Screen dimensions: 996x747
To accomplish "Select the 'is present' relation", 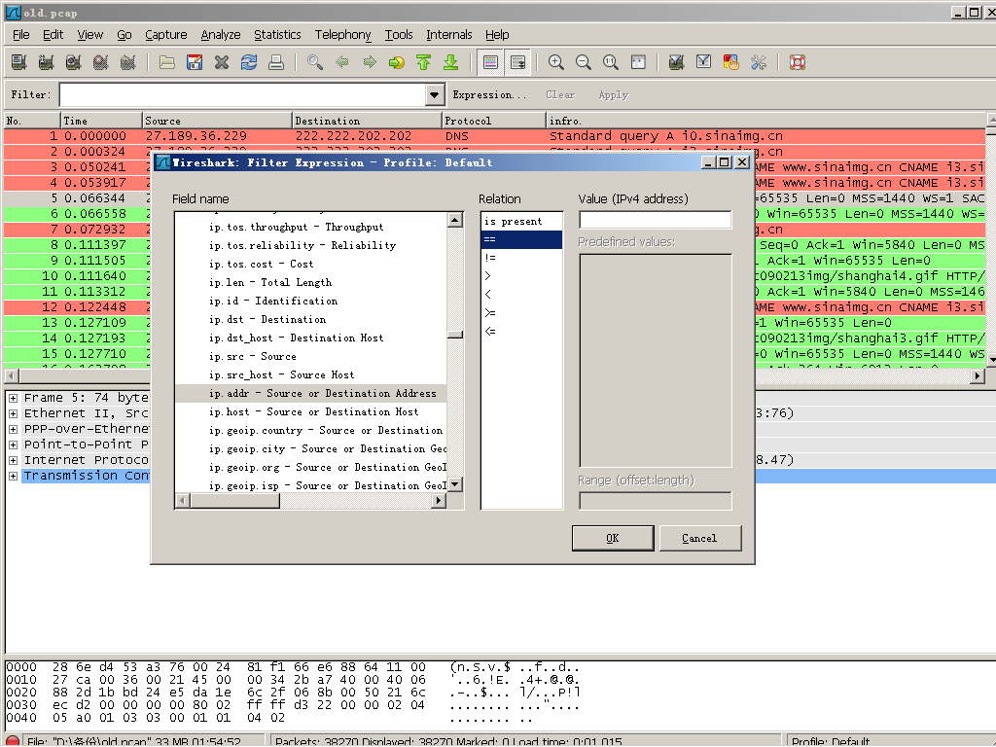I will (x=521, y=221).
